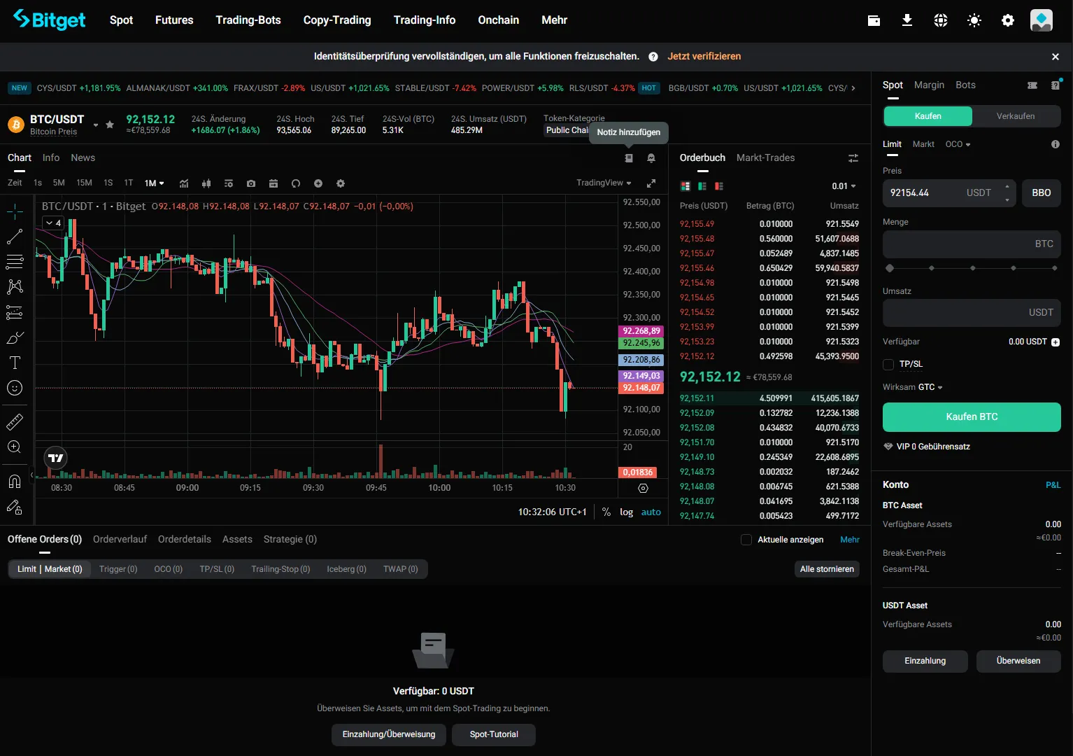Viewport: 1073px width, 756px height.
Task: Switch order side to Verkaufen
Action: pos(1016,116)
